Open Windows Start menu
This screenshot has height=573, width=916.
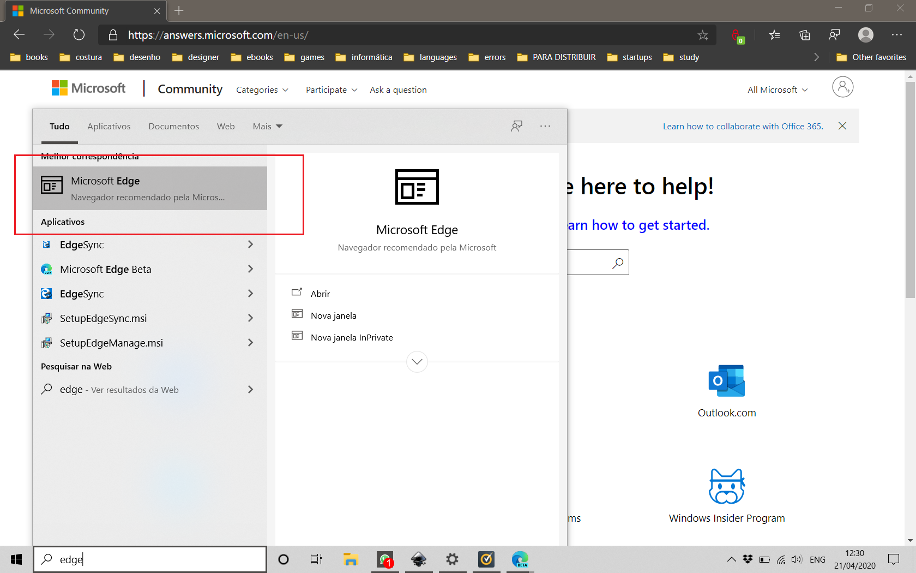click(16, 559)
